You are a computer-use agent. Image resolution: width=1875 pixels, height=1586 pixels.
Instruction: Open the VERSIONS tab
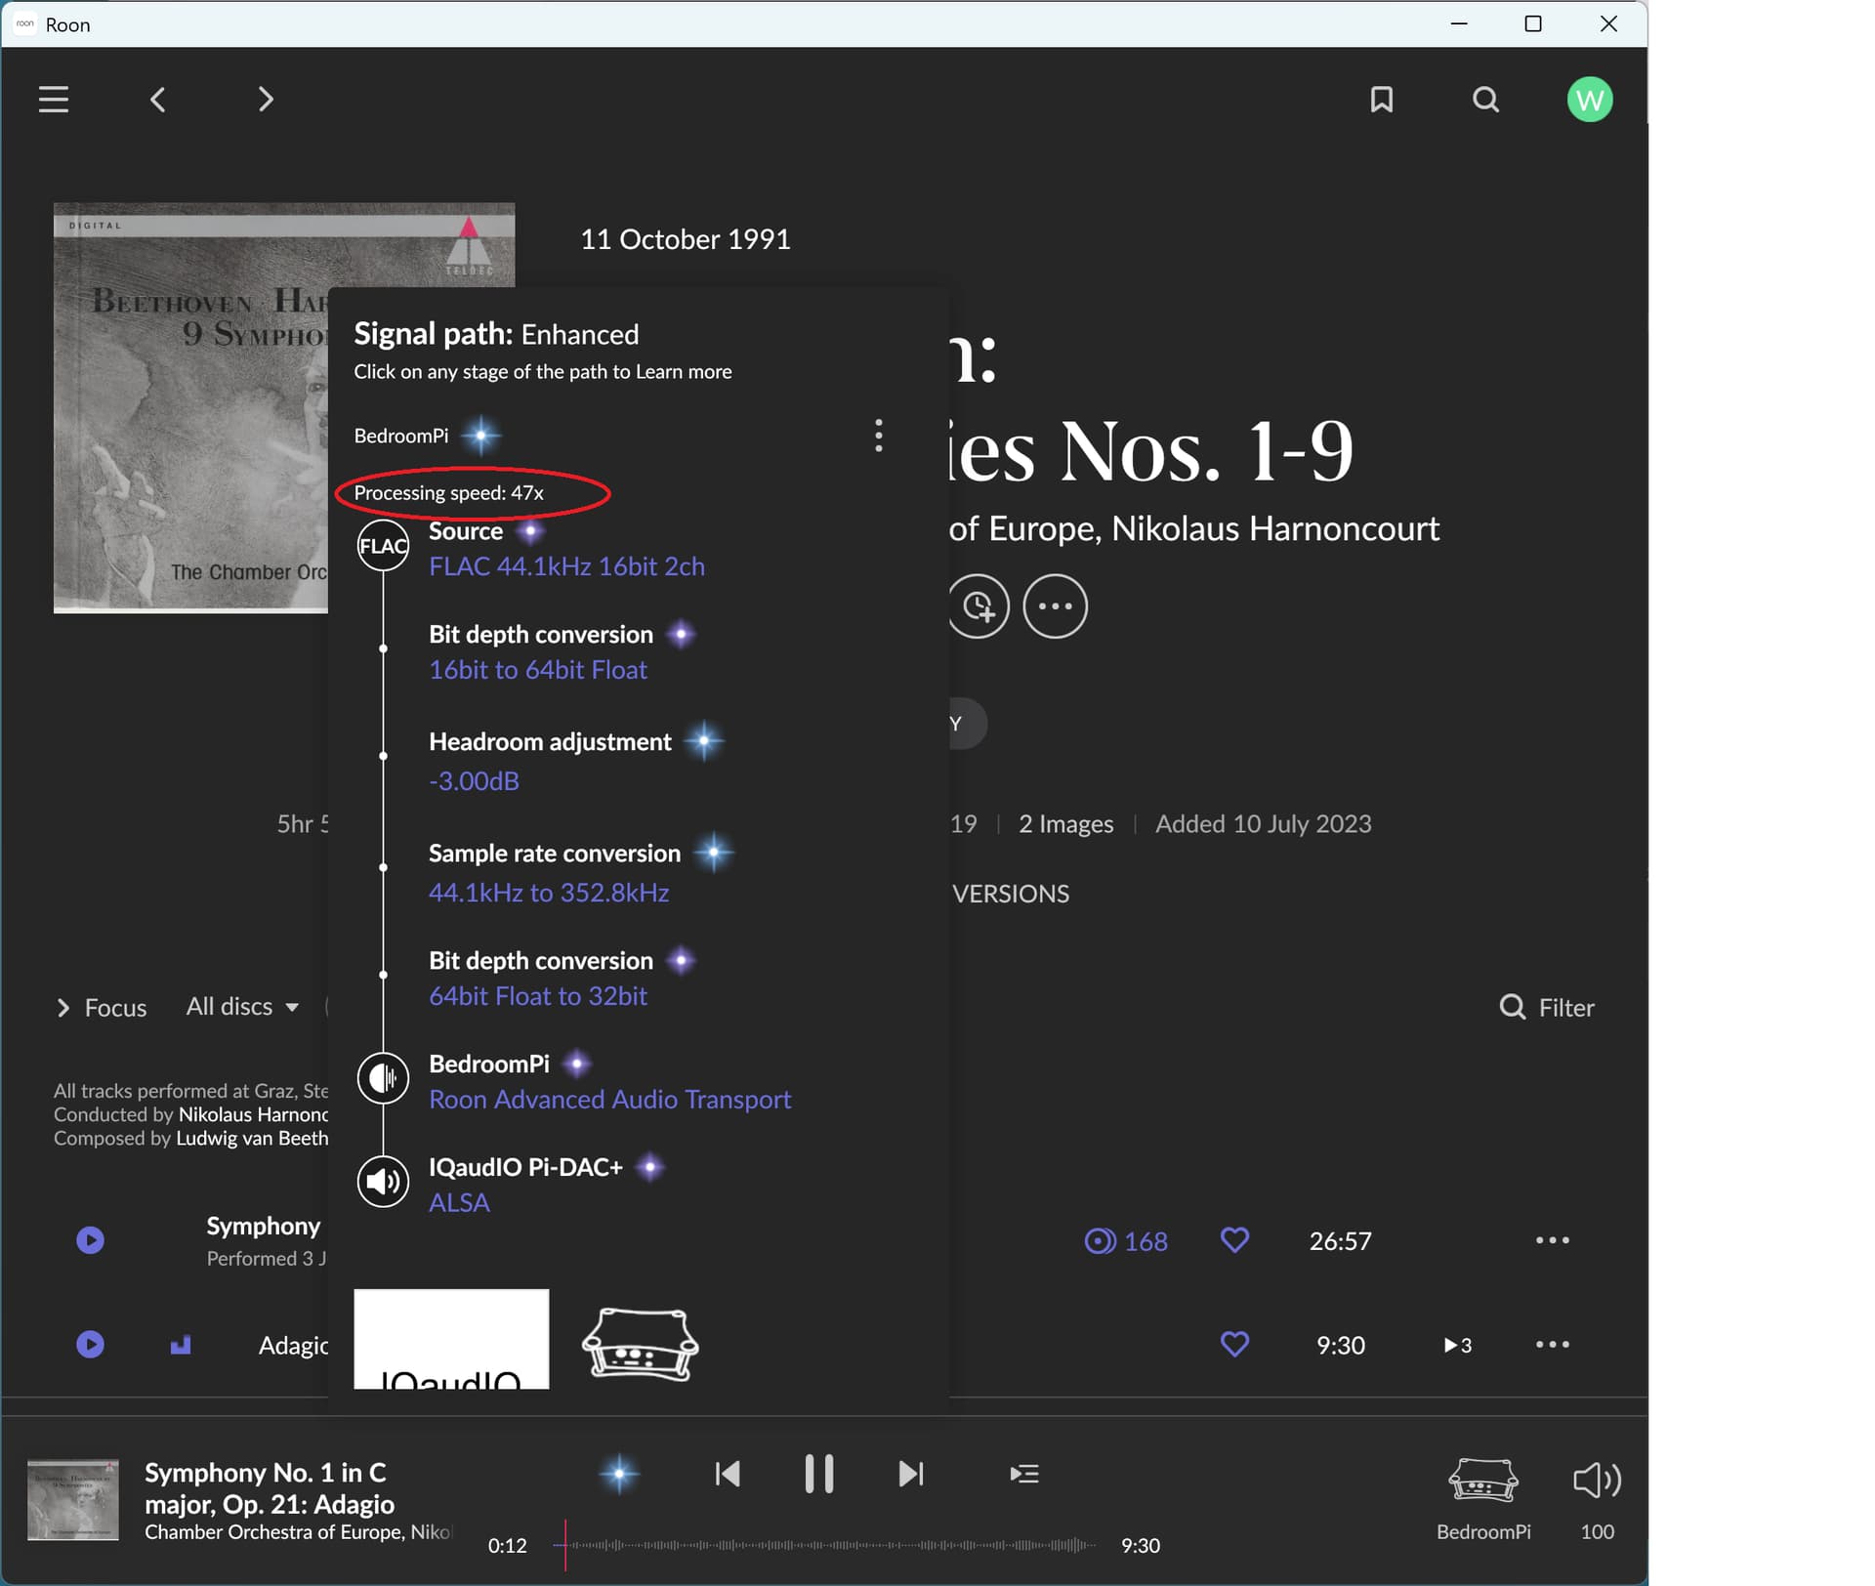coord(1011,894)
